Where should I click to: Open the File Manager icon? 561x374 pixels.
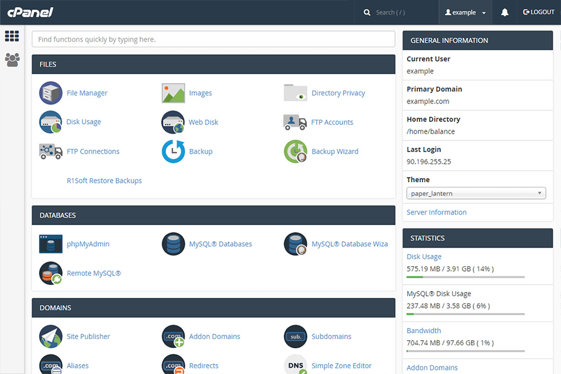pos(50,93)
